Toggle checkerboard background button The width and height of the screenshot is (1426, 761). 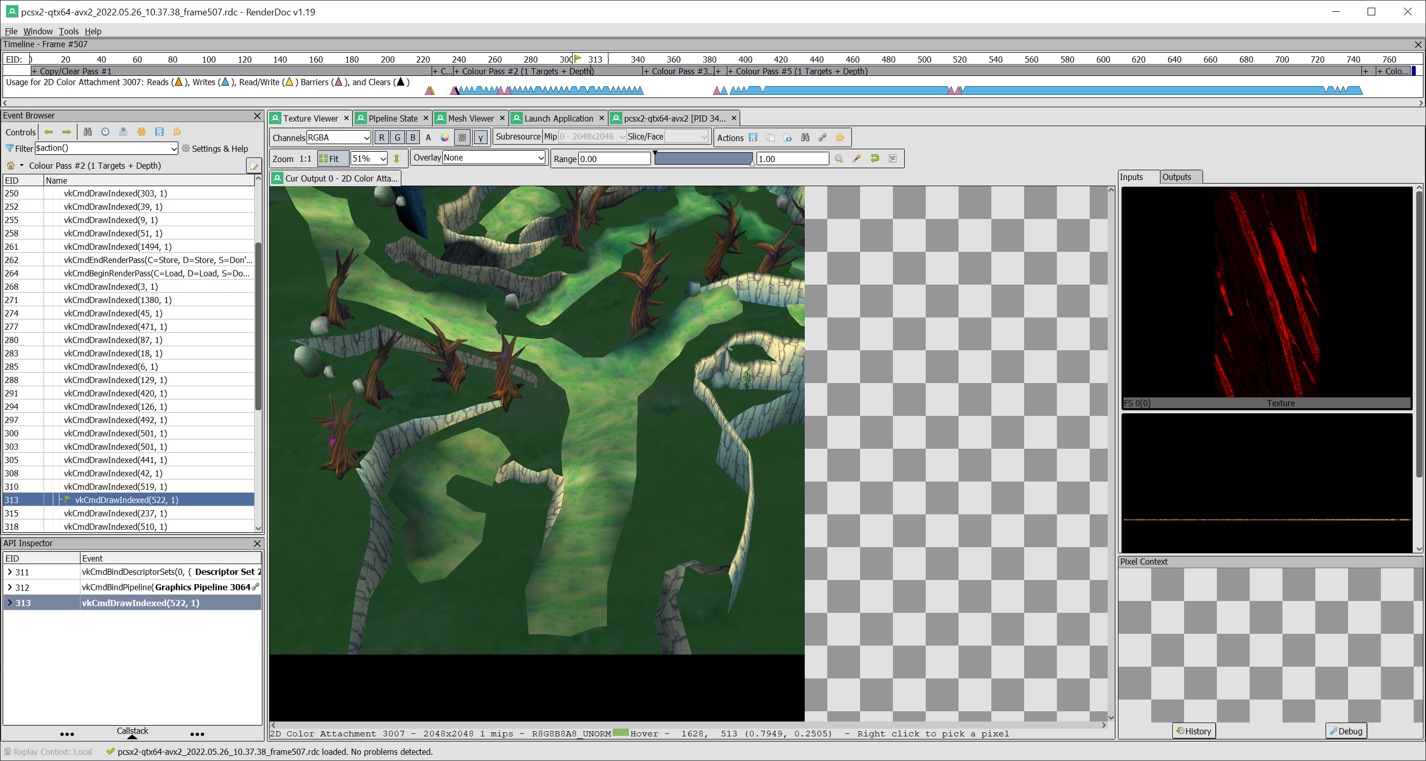click(x=462, y=137)
